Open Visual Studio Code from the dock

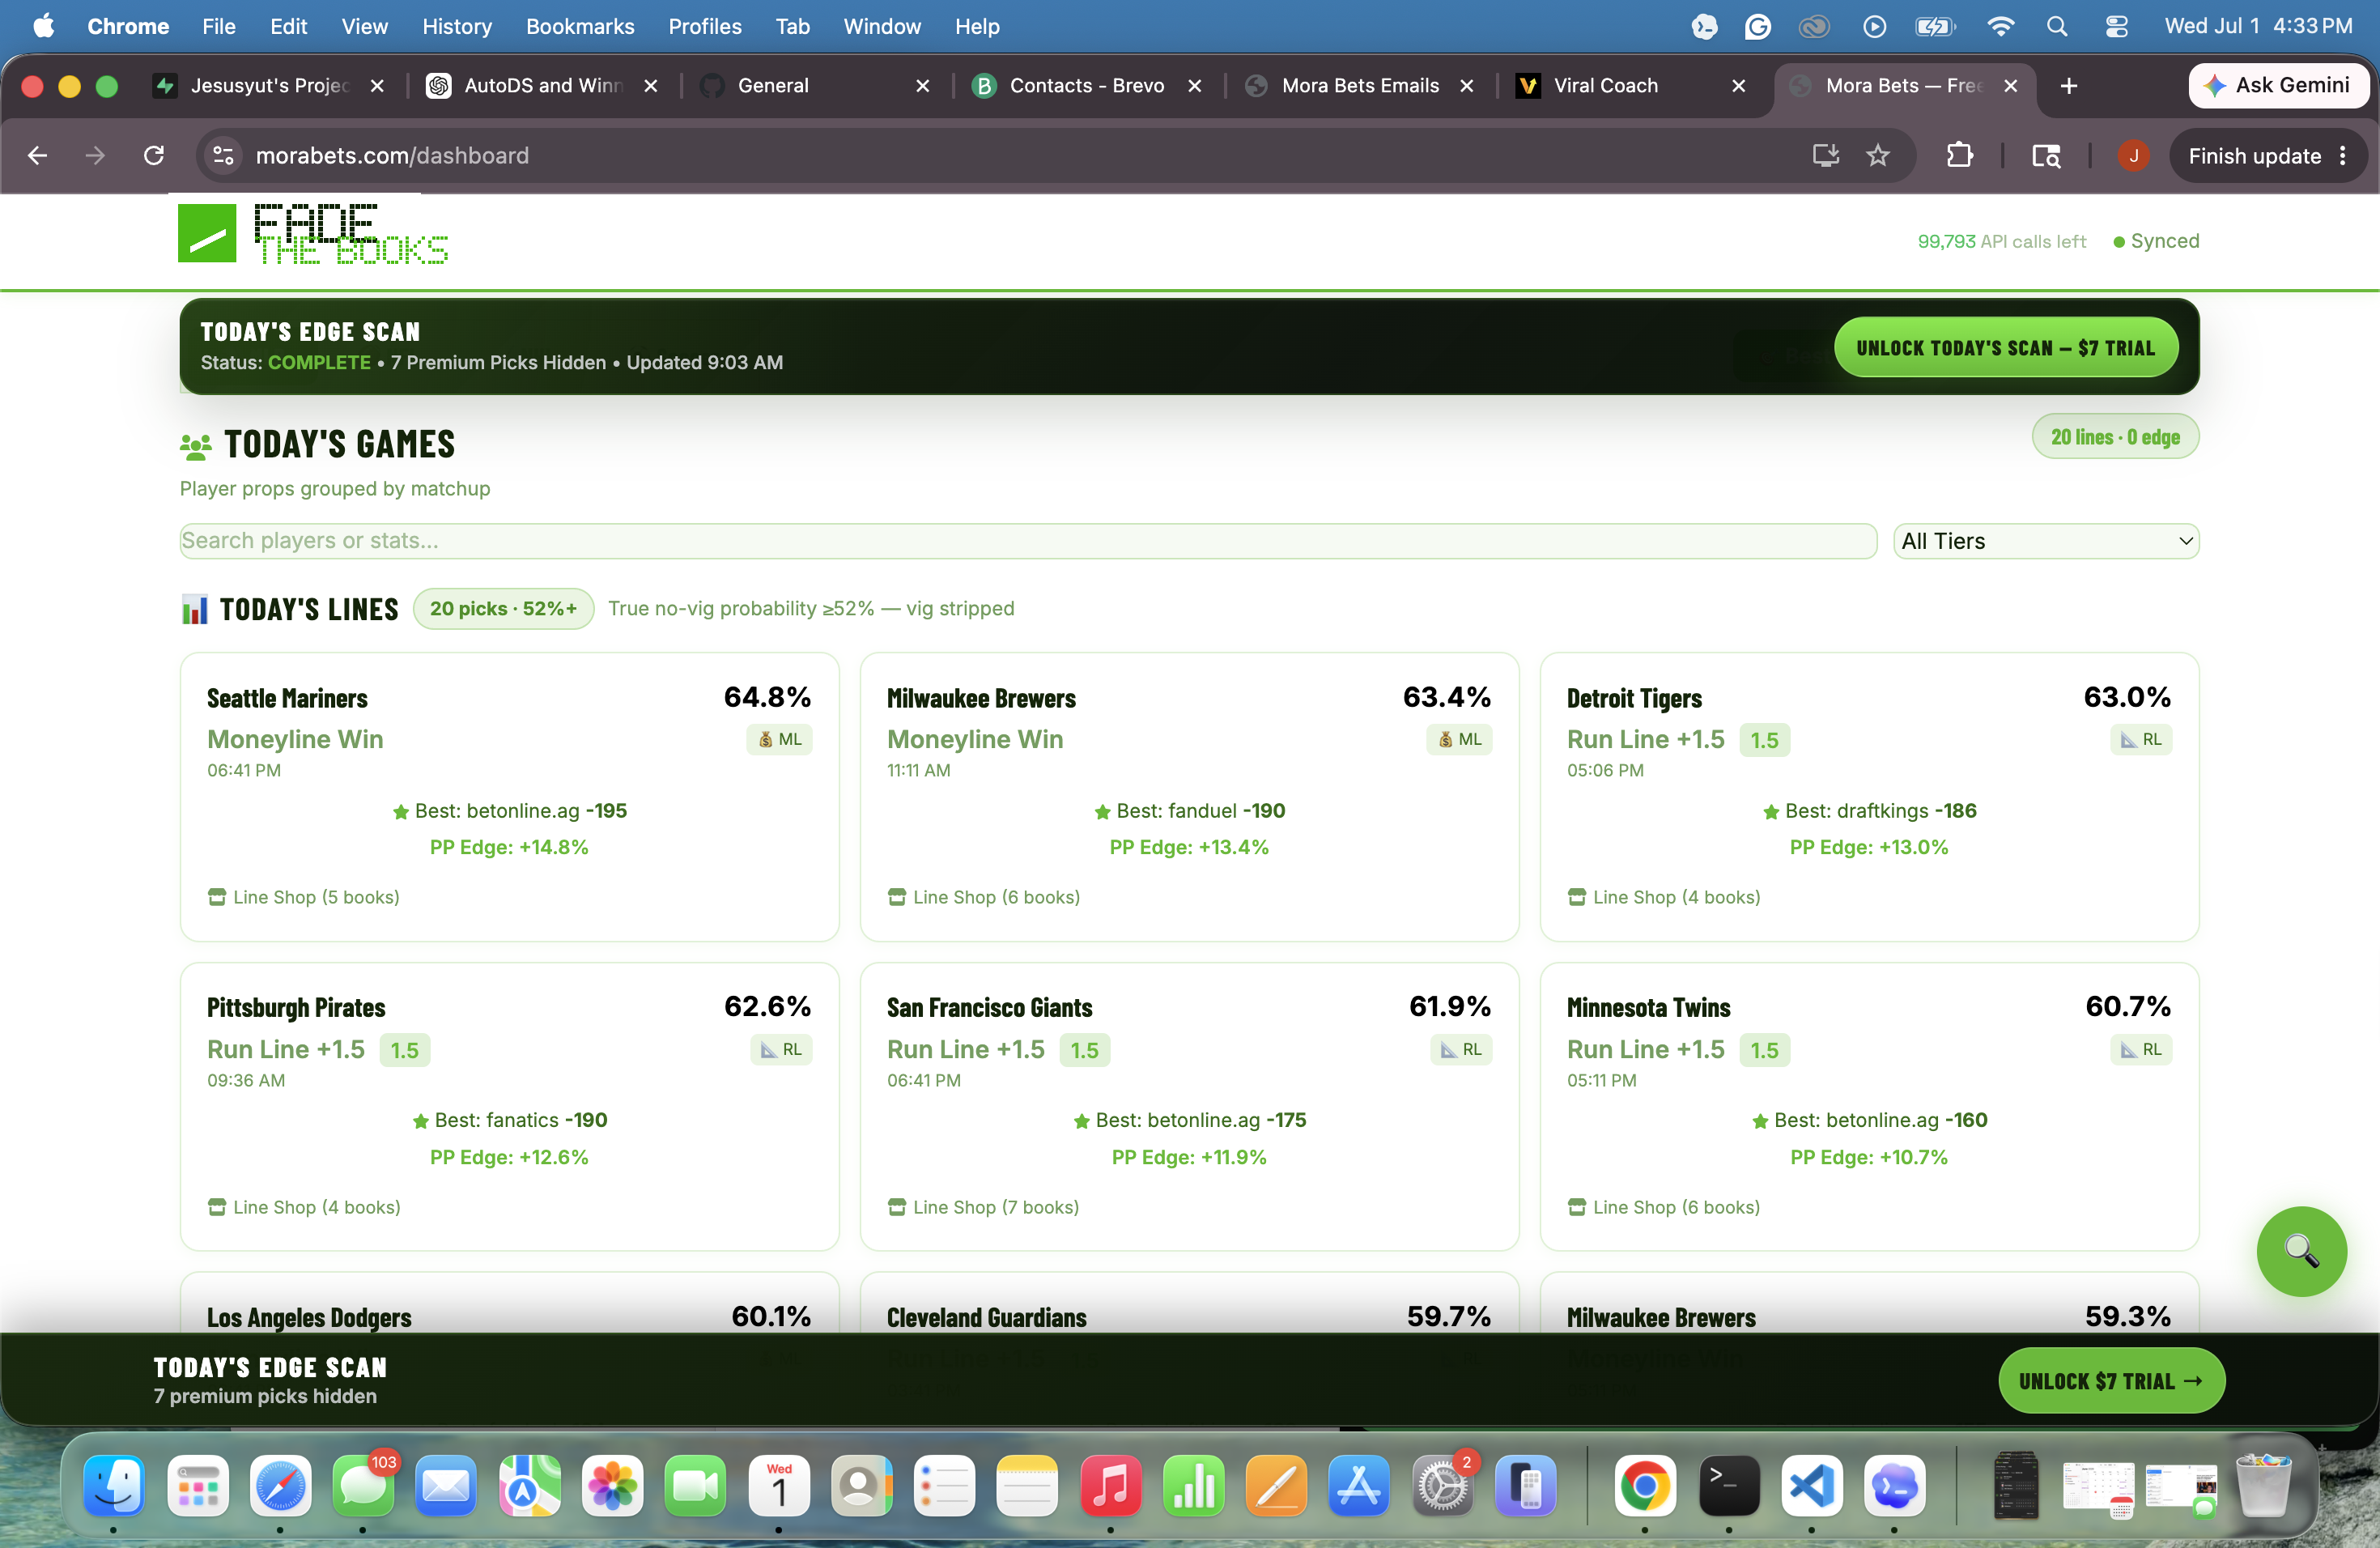[x=1811, y=1485]
